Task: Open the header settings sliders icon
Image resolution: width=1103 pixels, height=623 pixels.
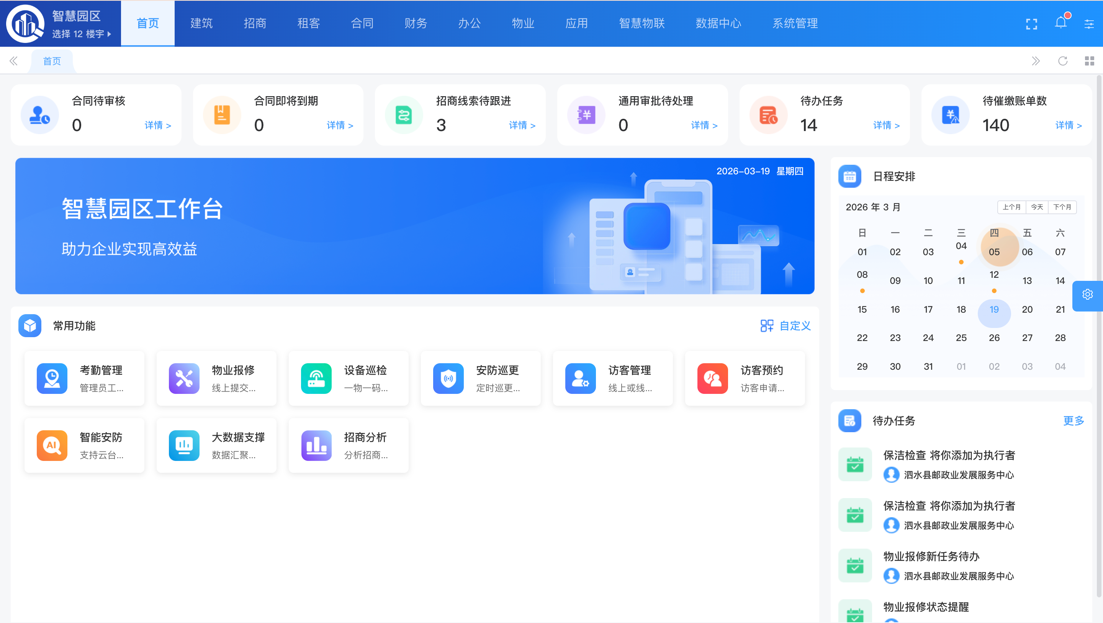Action: [1089, 24]
